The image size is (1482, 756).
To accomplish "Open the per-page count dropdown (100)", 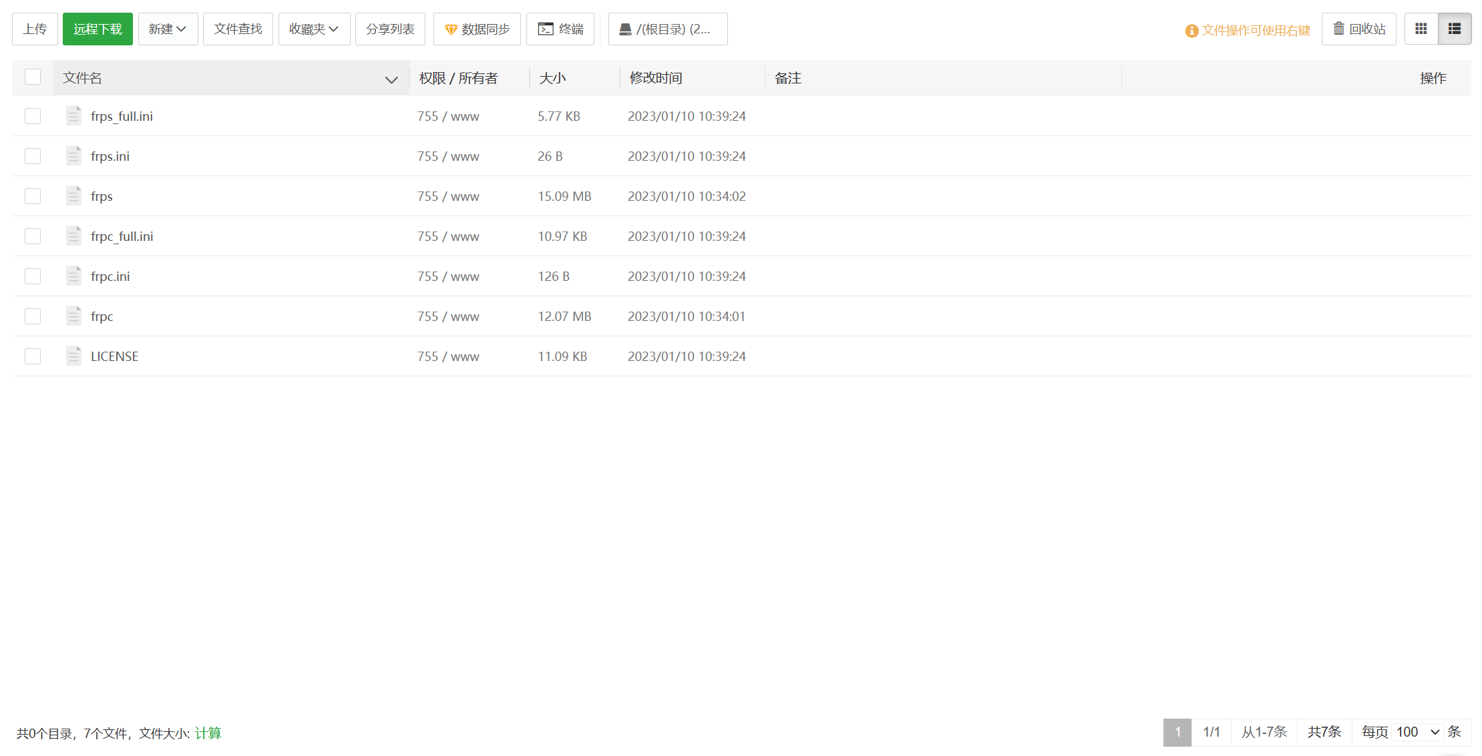I will (1417, 732).
